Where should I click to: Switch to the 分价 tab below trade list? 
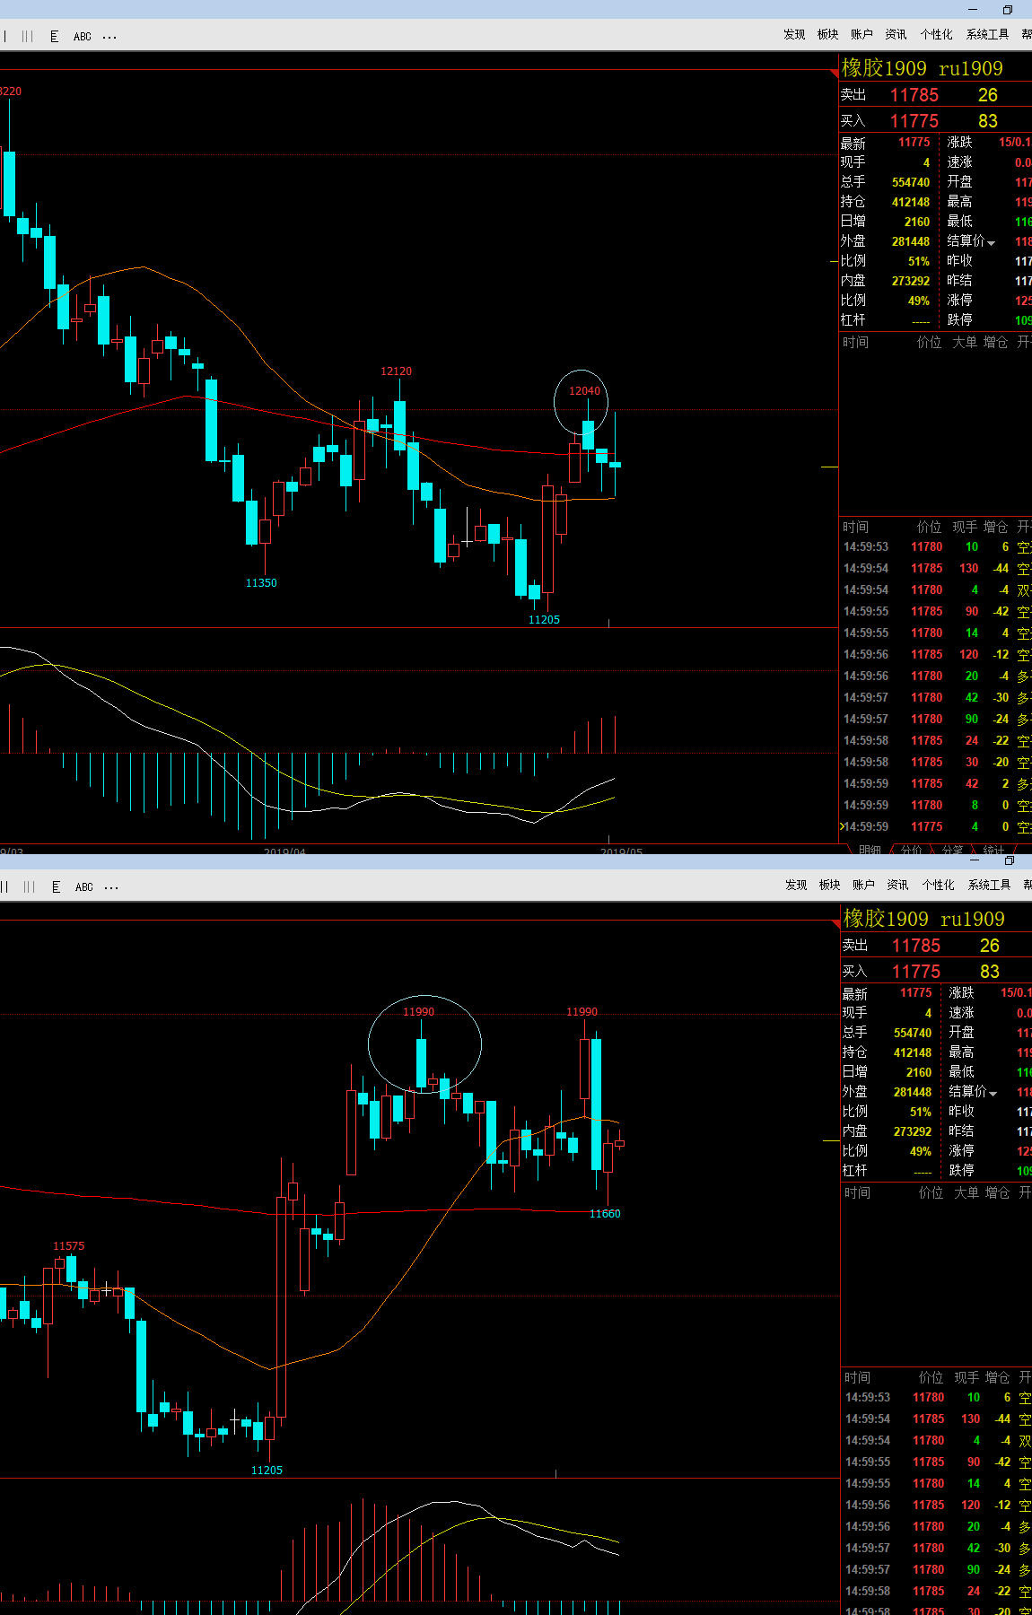click(912, 849)
